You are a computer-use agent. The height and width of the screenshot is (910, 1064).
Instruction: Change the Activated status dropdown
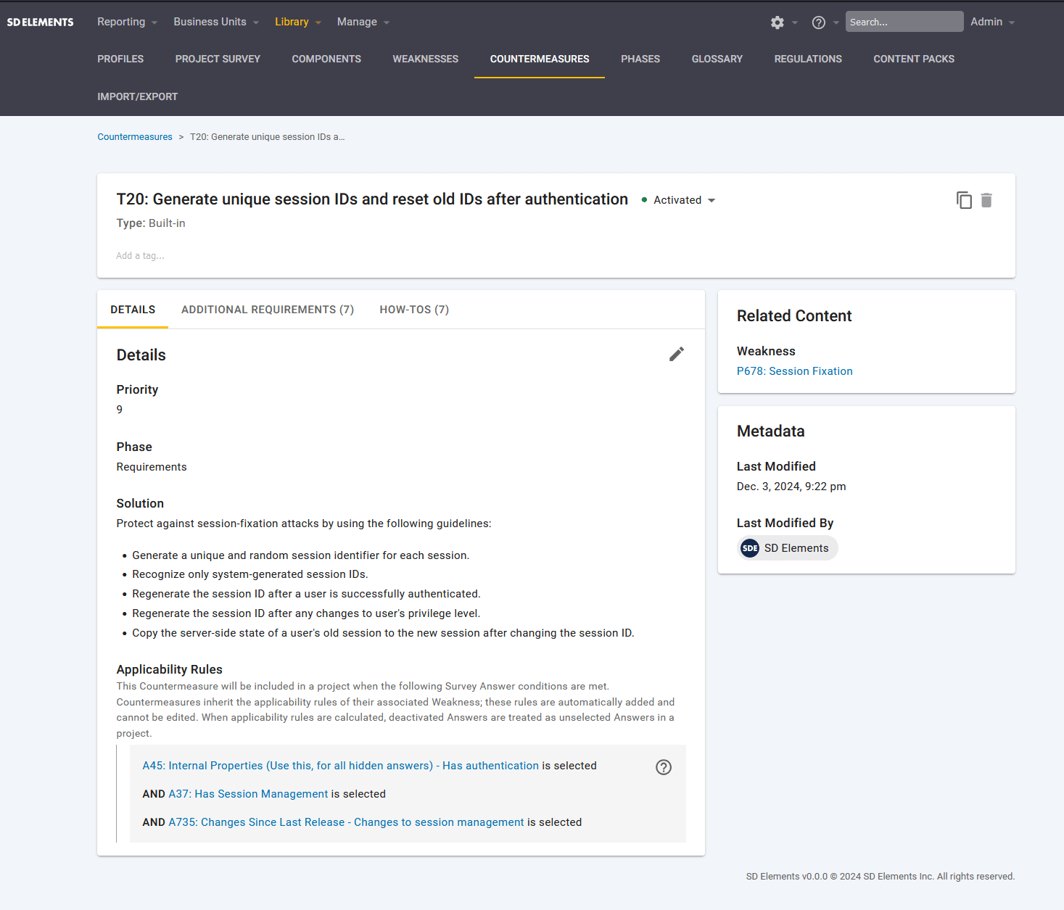[x=679, y=200]
